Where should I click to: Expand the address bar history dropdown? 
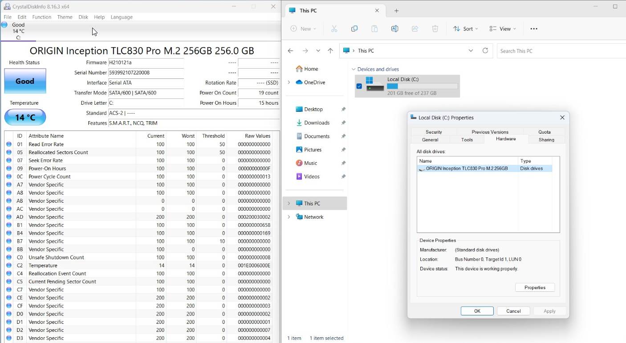[471, 51]
